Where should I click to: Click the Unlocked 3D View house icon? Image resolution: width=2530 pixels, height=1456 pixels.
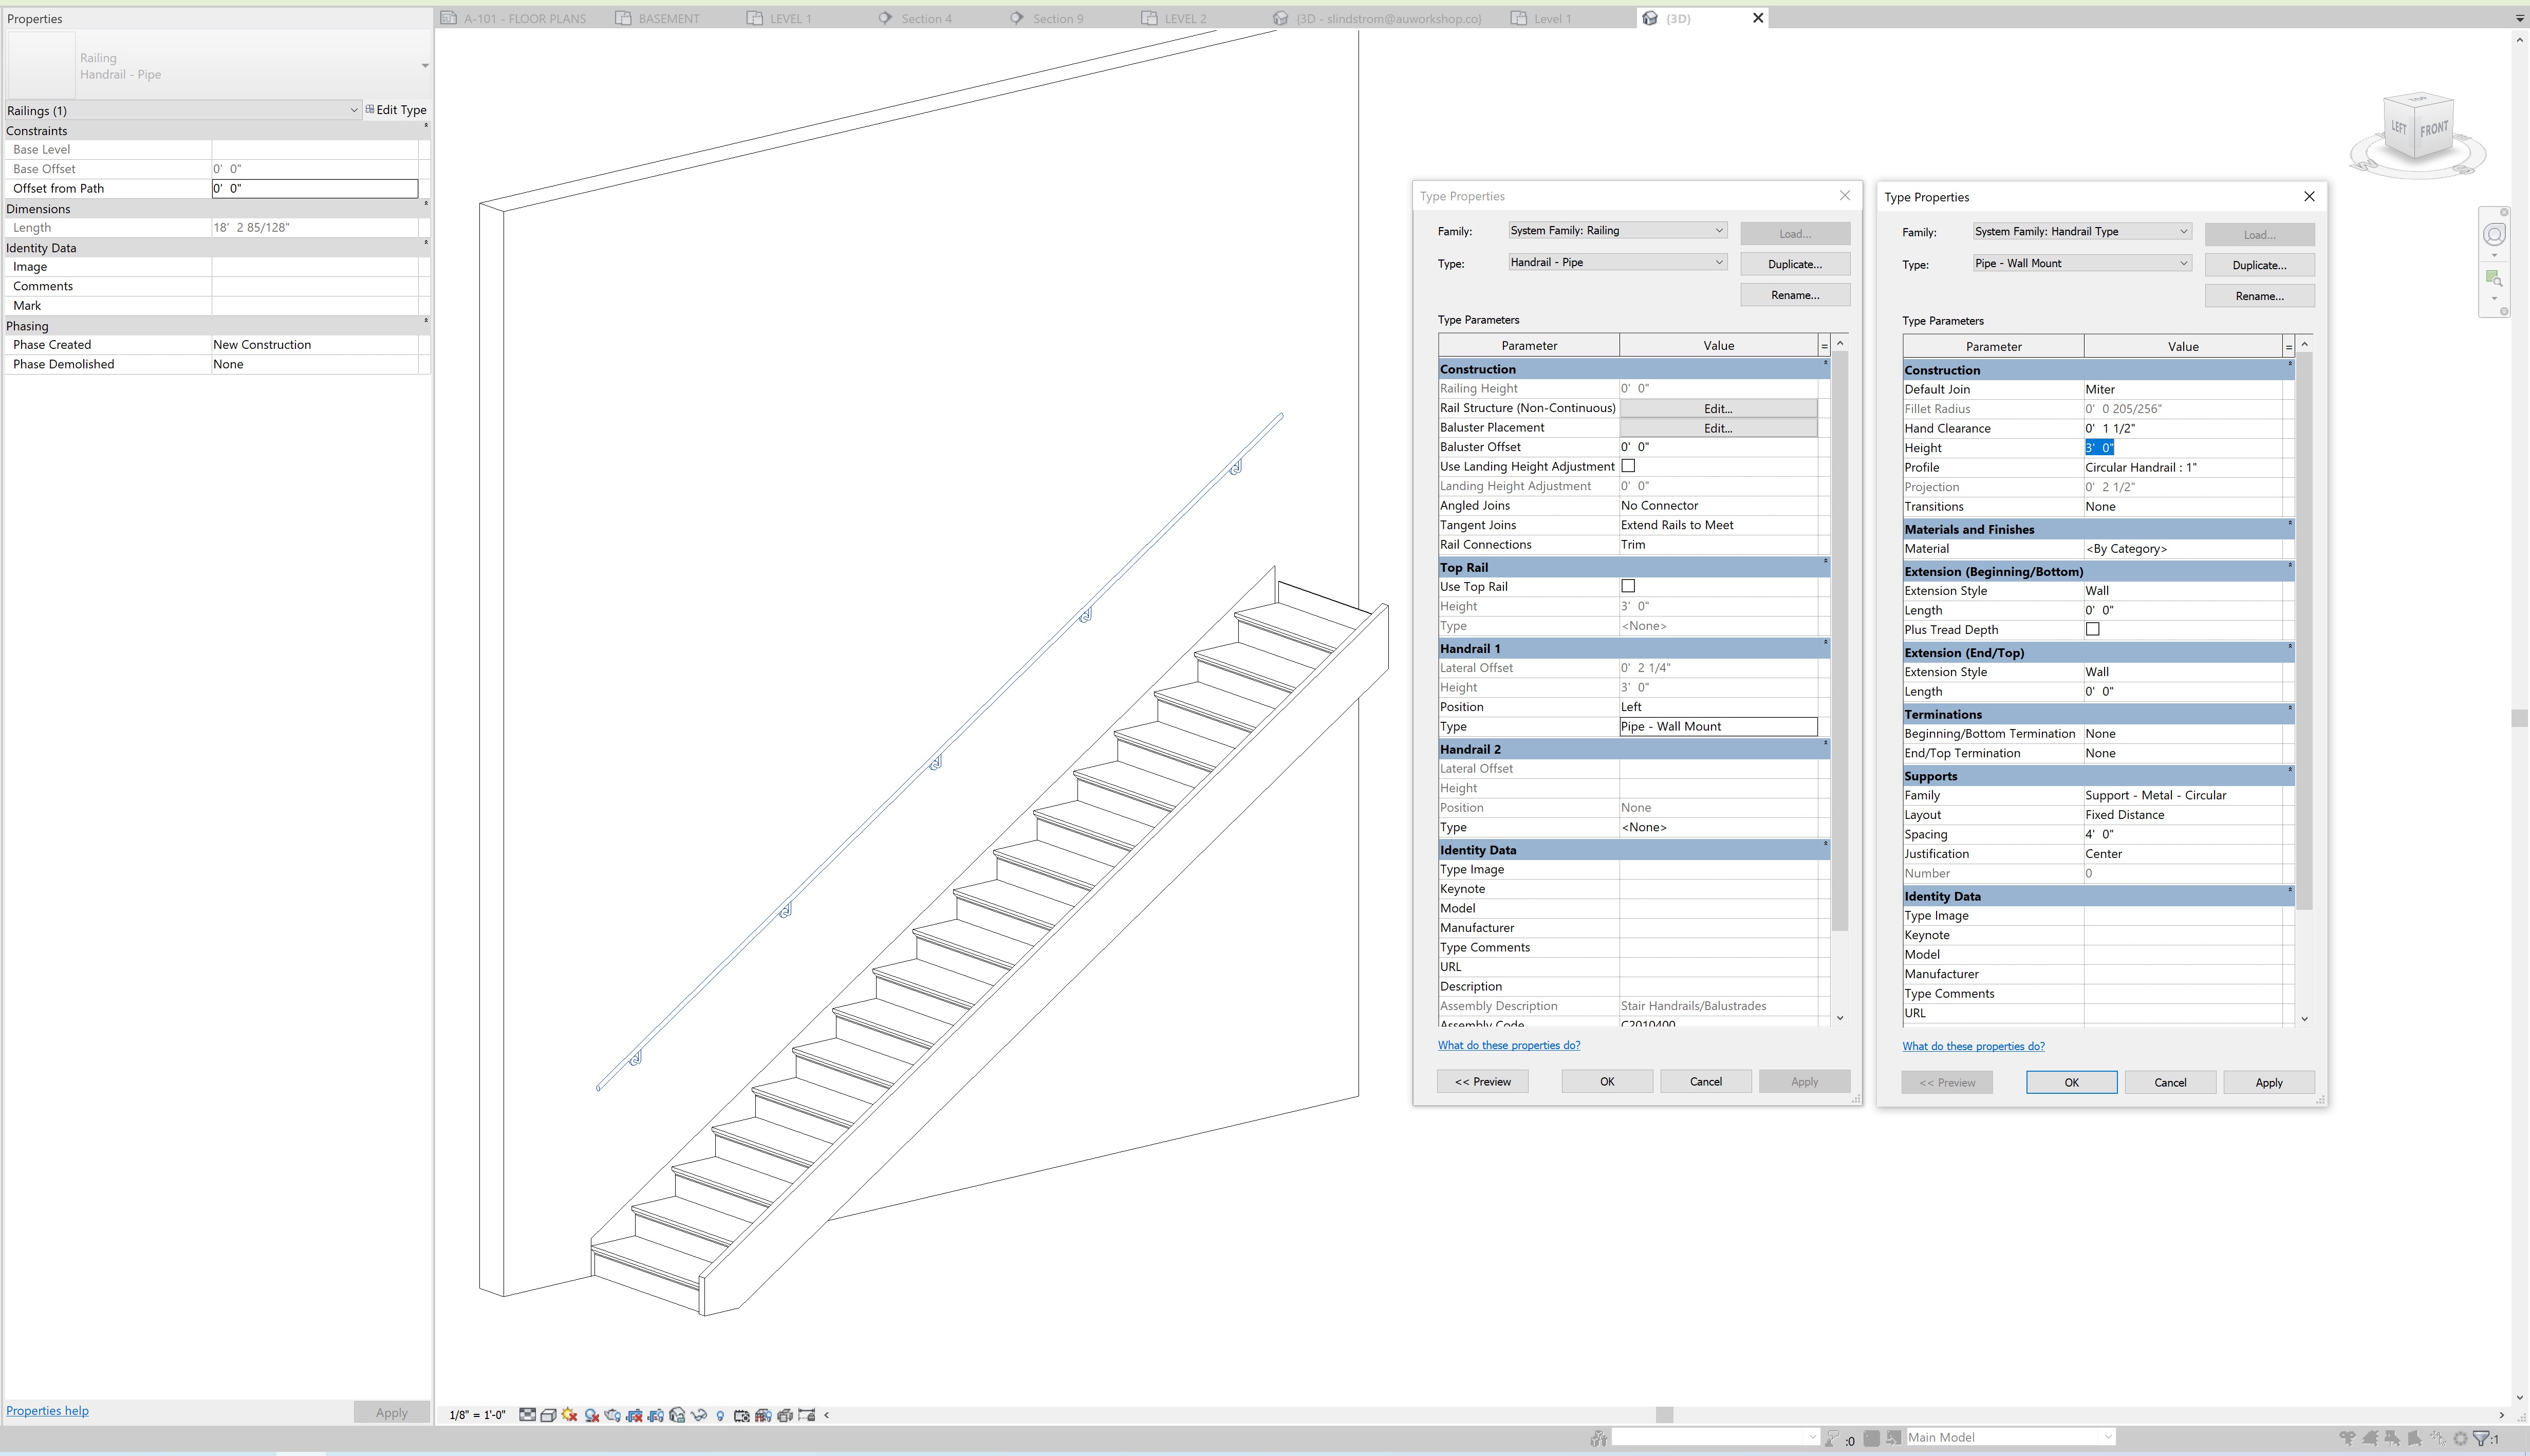point(677,1415)
